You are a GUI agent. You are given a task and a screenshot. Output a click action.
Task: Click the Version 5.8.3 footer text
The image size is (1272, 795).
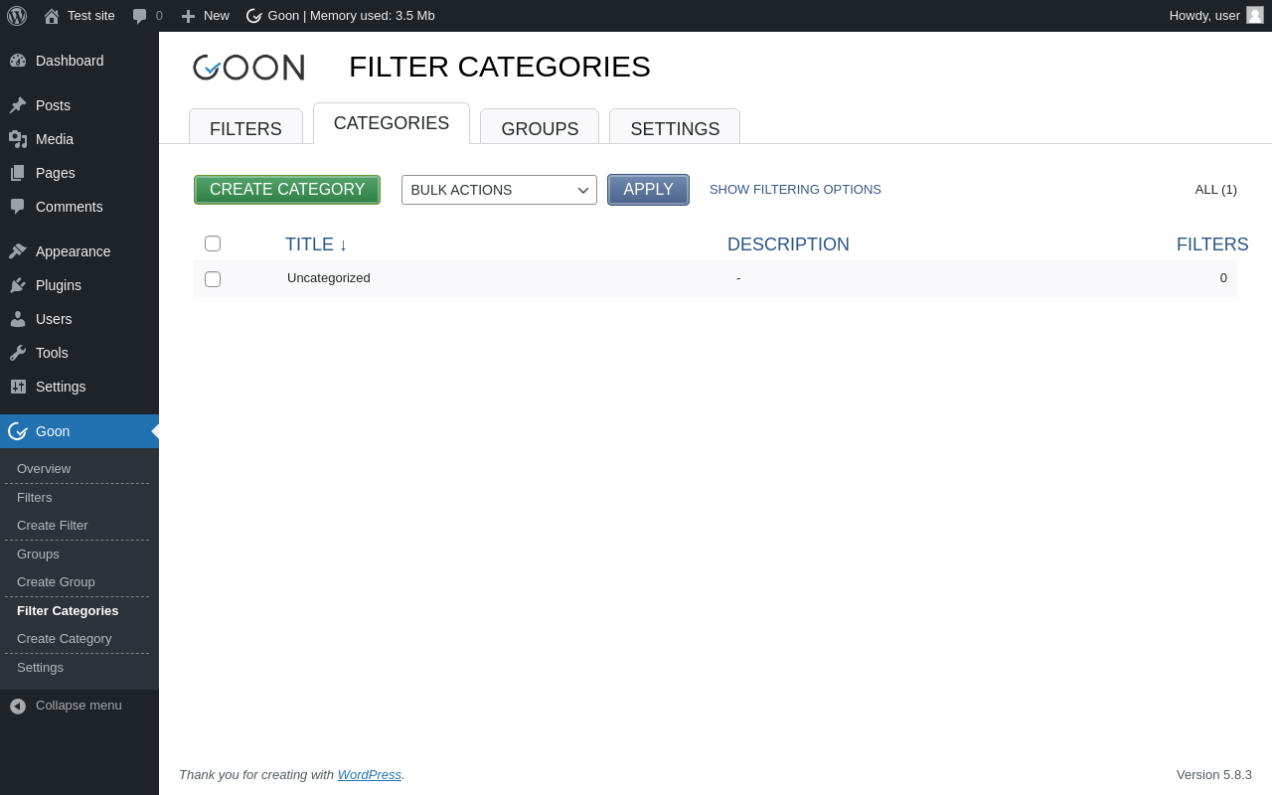(x=1214, y=775)
